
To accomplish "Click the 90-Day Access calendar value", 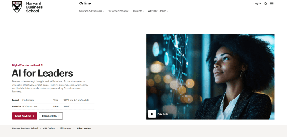I will coord(30,106).
